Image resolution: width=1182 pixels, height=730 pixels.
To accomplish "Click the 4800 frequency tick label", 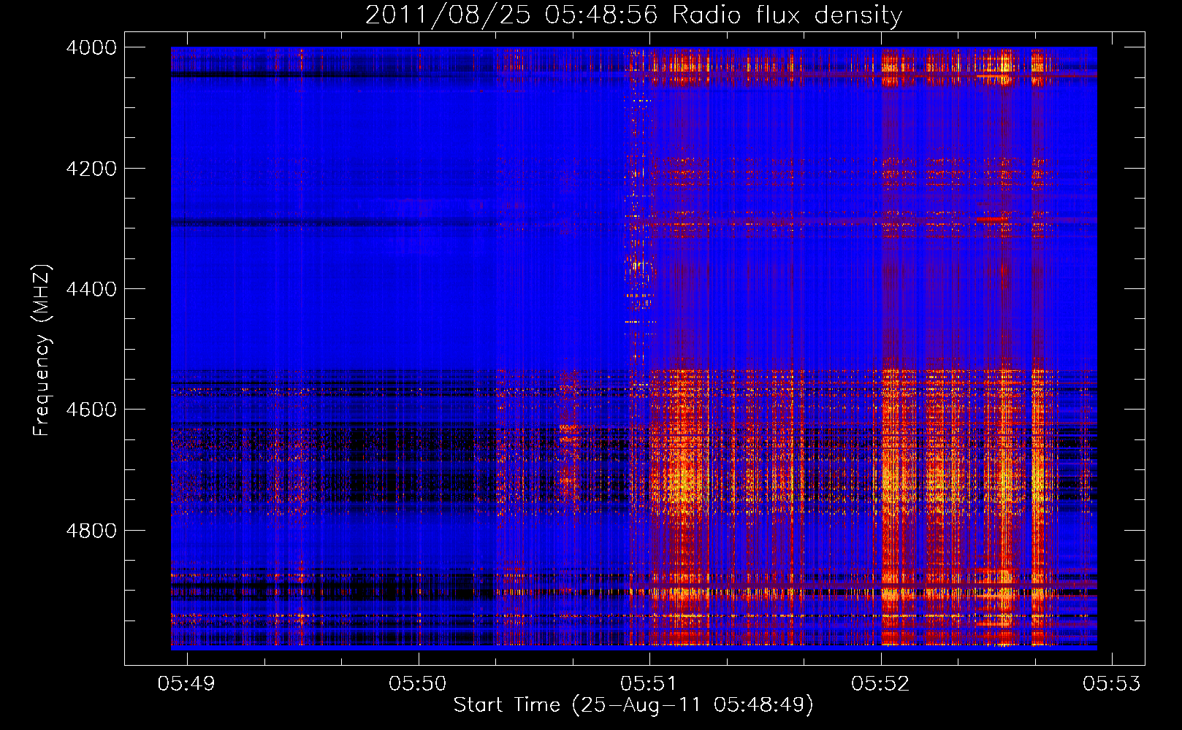I will coord(91,531).
